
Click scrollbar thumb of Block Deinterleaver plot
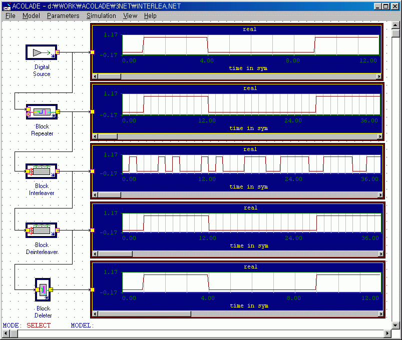115,254
